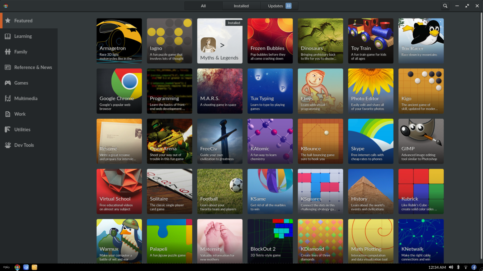Open the Resume app tile

[x=119, y=141]
